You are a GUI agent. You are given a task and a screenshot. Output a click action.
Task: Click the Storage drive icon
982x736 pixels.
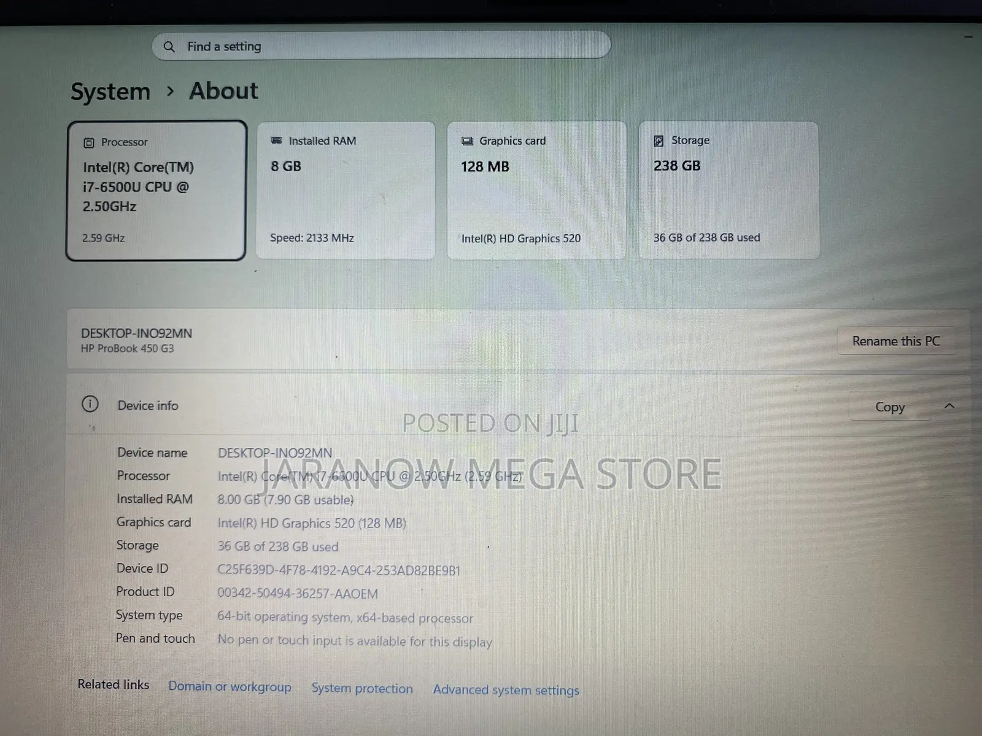point(659,141)
